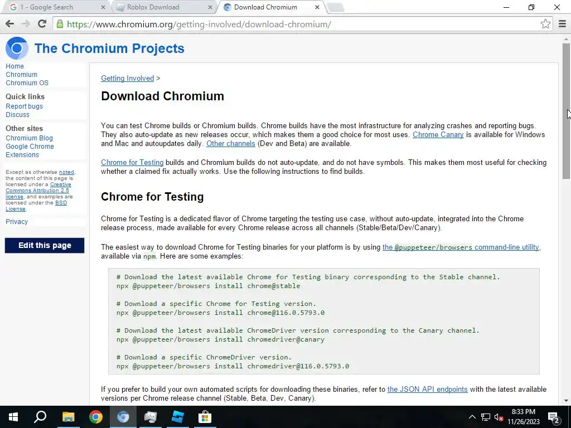Visit the Chromium Blog link
This screenshot has width=571, height=428.
pyautogui.click(x=29, y=138)
